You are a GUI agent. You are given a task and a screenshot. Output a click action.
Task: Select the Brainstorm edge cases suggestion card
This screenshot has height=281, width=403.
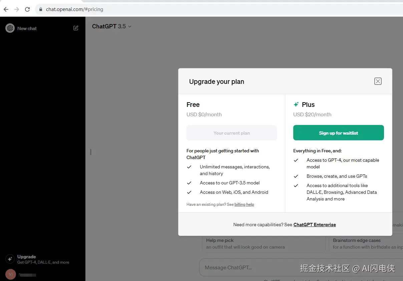[366, 244]
